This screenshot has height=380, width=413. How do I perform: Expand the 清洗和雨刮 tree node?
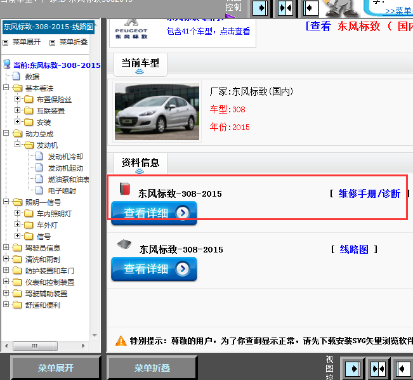click(x=6, y=259)
